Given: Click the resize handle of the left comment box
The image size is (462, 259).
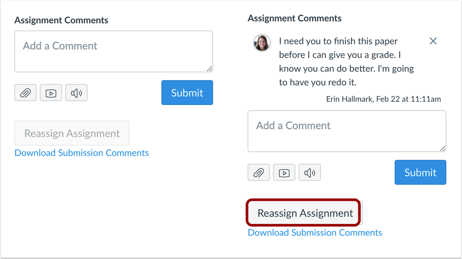Looking at the screenshot, I should (209, 69).
